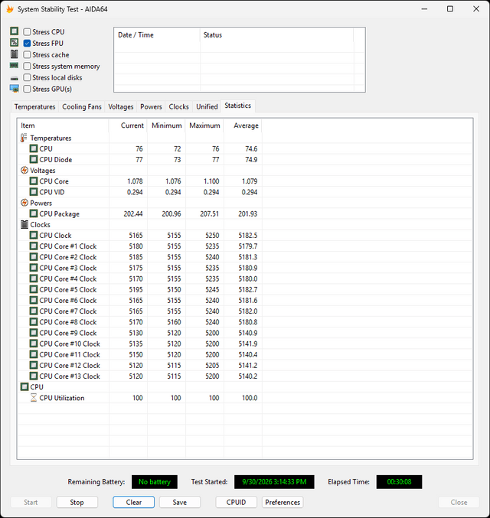490x518 pixels.
Task: Click the disk drive icon beside Stress local disks
Action: click(x=15, y=78)
